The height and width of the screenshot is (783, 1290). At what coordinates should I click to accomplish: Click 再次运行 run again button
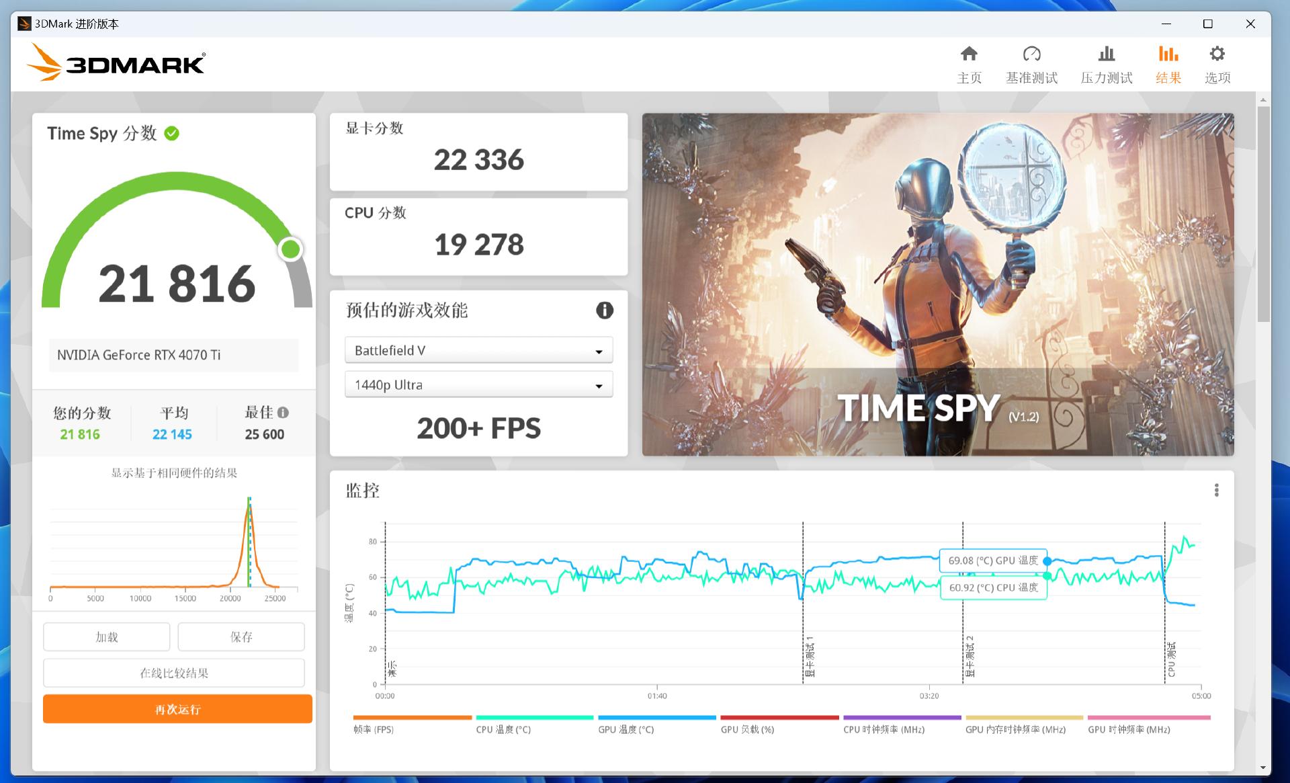tap(177, 709)
